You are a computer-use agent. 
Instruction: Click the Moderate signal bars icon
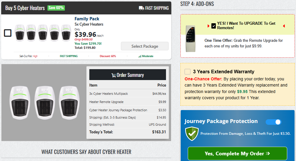(x=140, y=56)
